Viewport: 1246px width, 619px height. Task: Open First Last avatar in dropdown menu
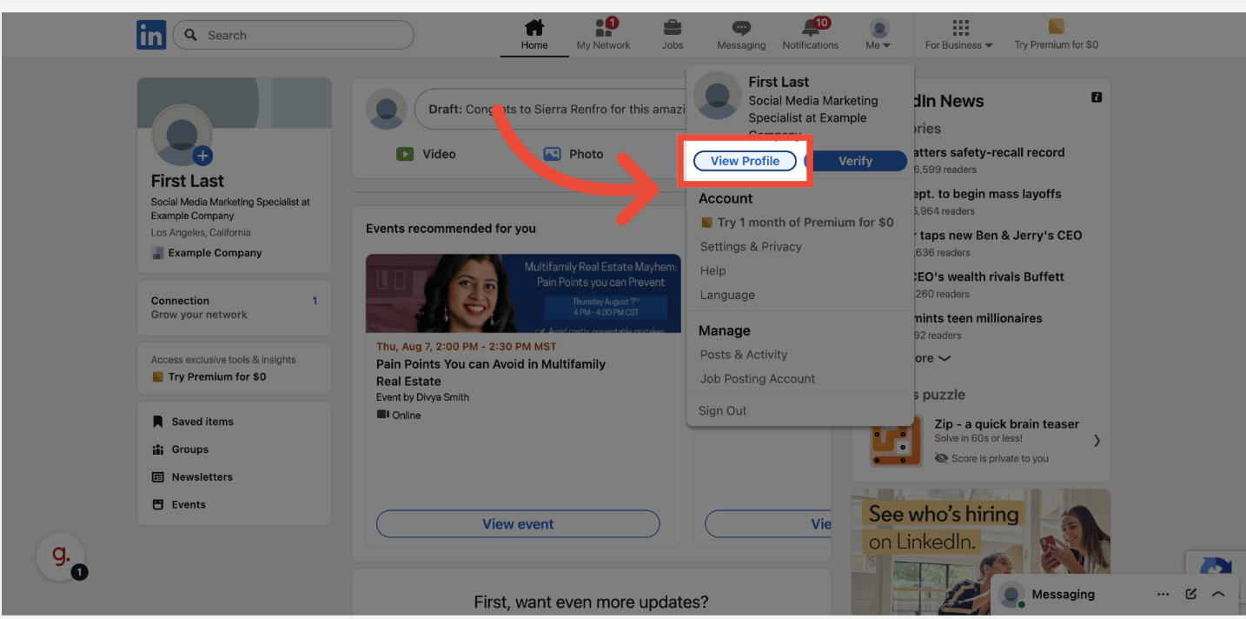(717, 96)
